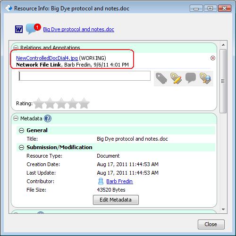Click the Edit Metadata button
This screenshot has height=236, width=236.
coord(116,200)
